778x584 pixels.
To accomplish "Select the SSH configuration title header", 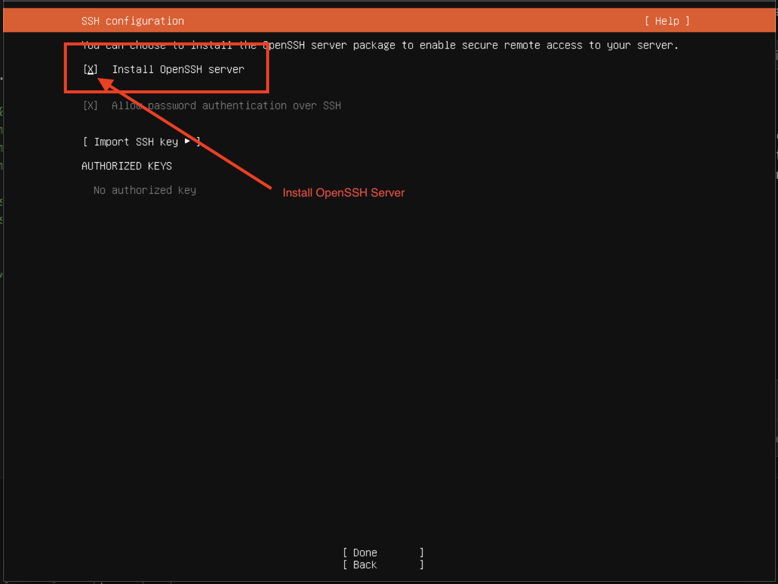I will point(132,20).
